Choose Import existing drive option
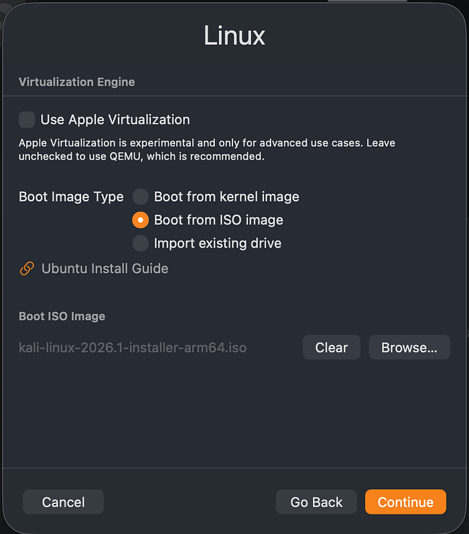This screenshot has width=469, height=534. point(141,243)
